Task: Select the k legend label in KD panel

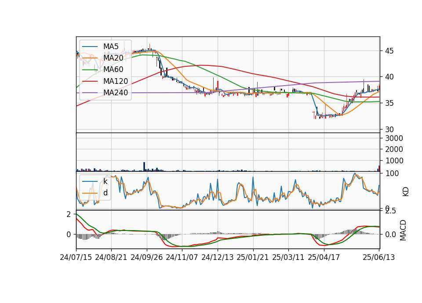Action: tap(105, 181)
